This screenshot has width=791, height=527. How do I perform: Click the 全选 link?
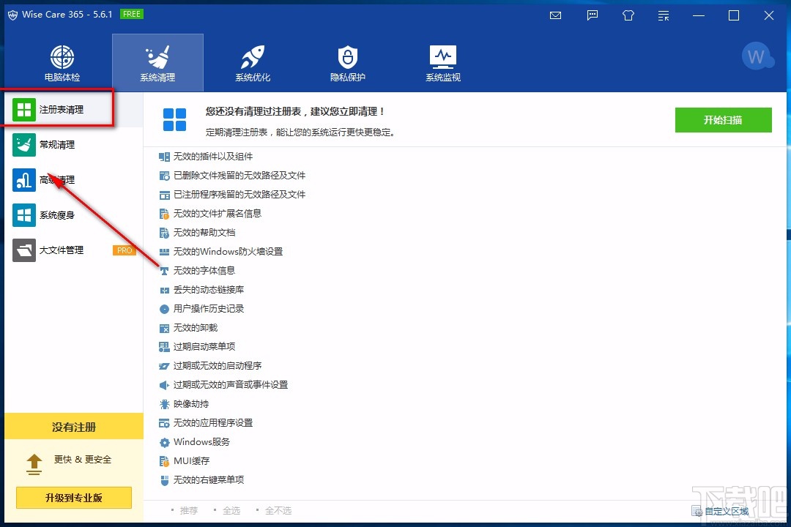click(231, 510)
